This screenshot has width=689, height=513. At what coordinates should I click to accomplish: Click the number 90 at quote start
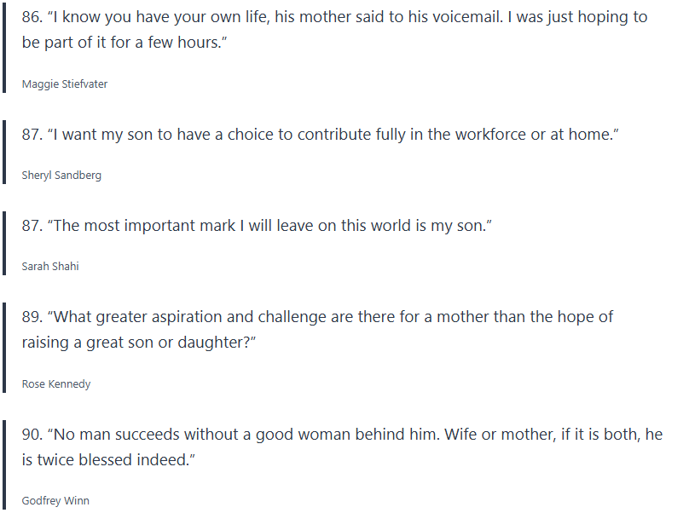tap(32, 435)
